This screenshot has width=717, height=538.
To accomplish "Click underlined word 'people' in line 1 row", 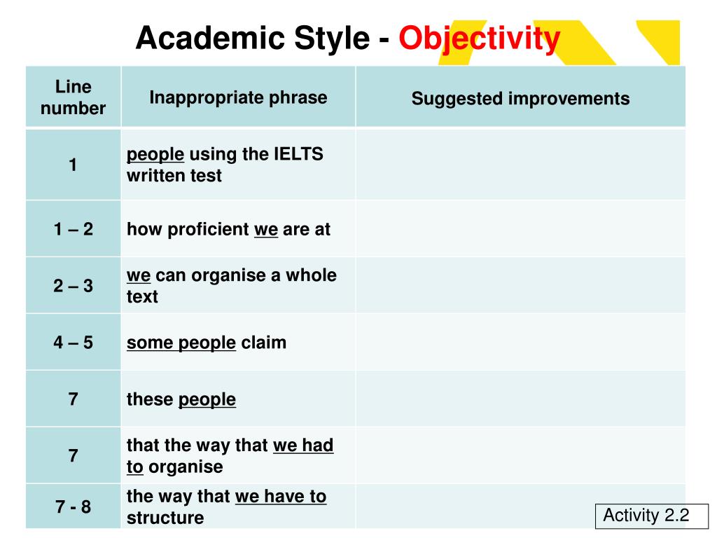I will tap(155, 154).
